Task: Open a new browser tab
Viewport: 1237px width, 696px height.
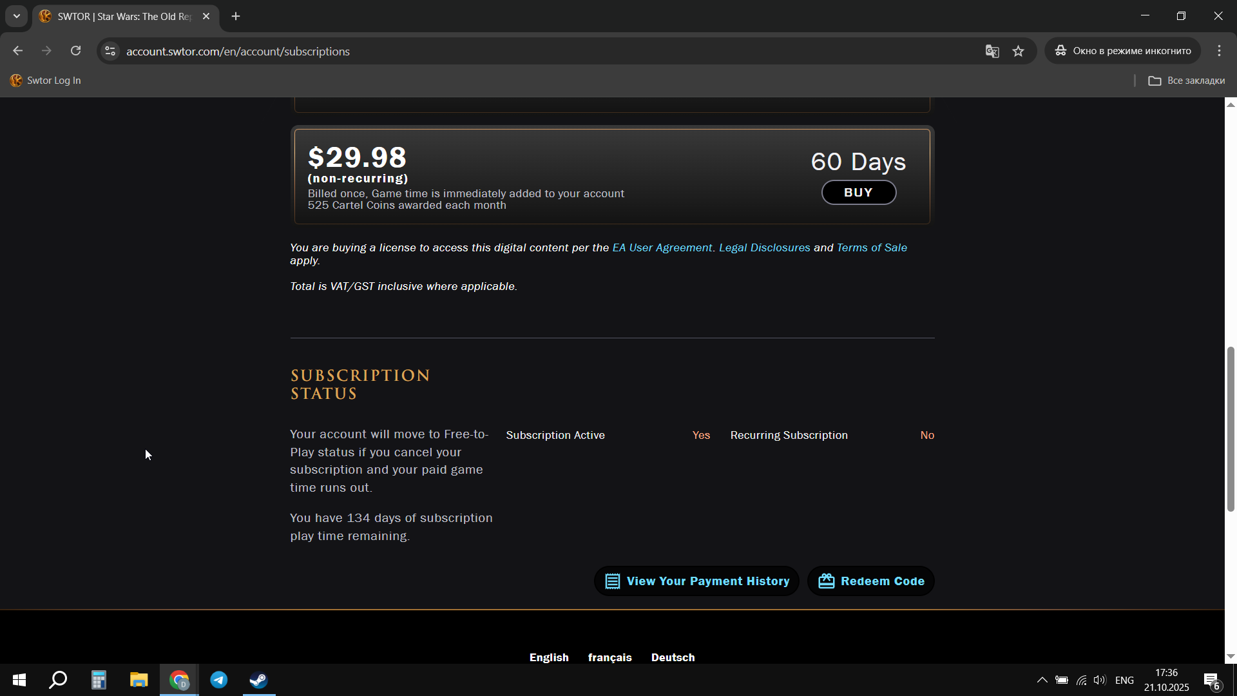Action: pyautogui.click(x=236, y=16)
